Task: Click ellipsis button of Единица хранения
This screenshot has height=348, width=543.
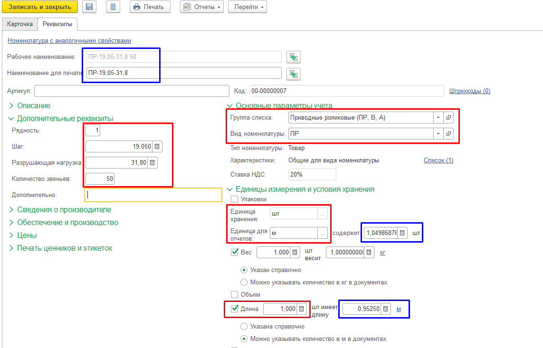Action: 323,214
